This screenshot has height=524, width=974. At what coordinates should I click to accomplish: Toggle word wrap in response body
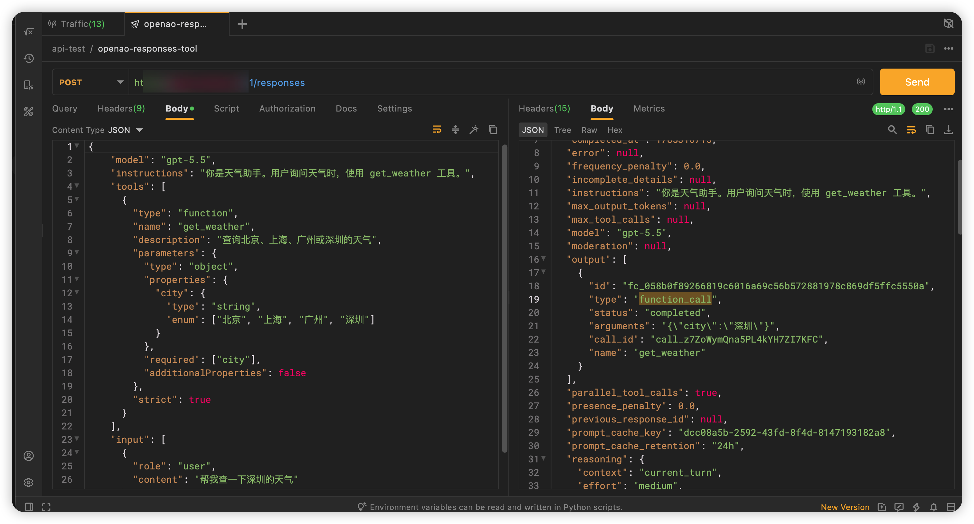(x=911, y=130)
